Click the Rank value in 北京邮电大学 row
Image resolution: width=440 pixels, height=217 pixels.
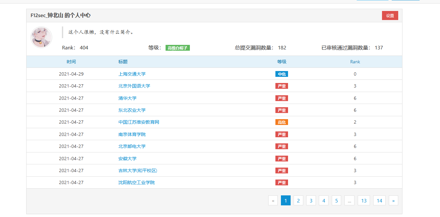click(355, 146)
